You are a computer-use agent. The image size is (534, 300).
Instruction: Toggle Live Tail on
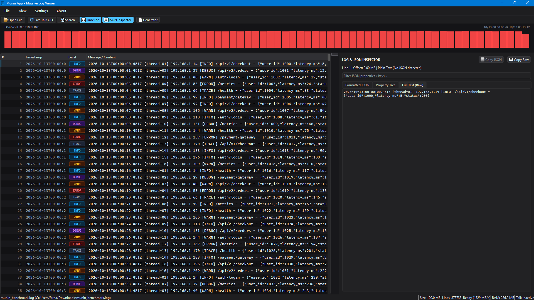coord(42,20)
